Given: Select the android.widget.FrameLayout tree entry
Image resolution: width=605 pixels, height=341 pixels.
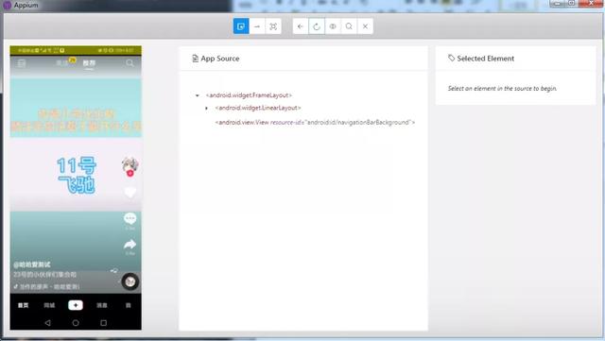Looking at the screenshot, I should pyautogui.click(x=249, y=95).
